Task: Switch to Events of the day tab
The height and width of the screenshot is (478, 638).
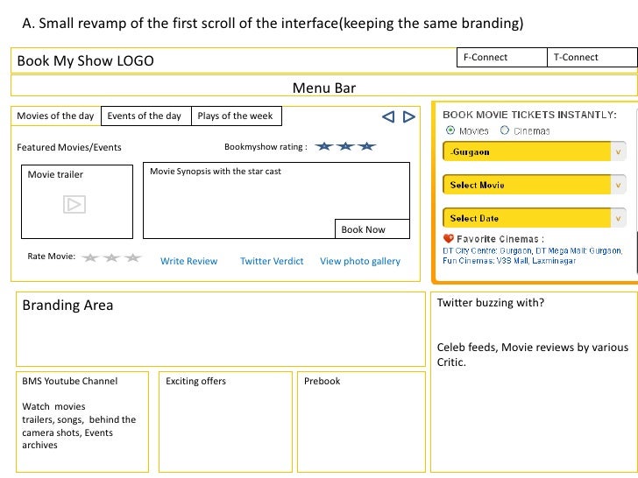Action: coord(146,116)
